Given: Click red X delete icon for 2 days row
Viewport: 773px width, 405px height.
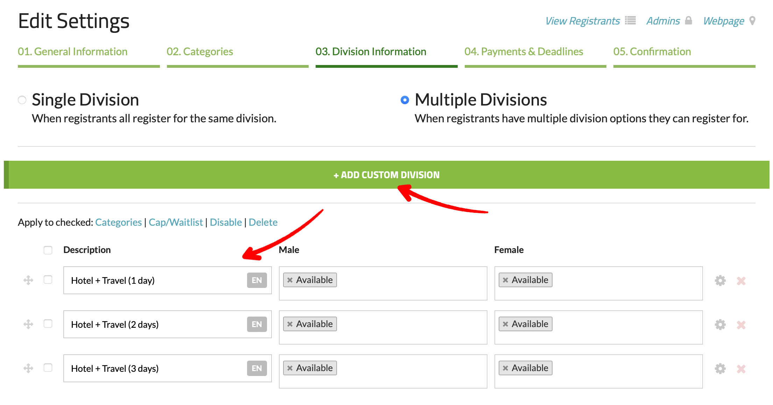Looking at the screenshot, I should [x=741, y=325].
